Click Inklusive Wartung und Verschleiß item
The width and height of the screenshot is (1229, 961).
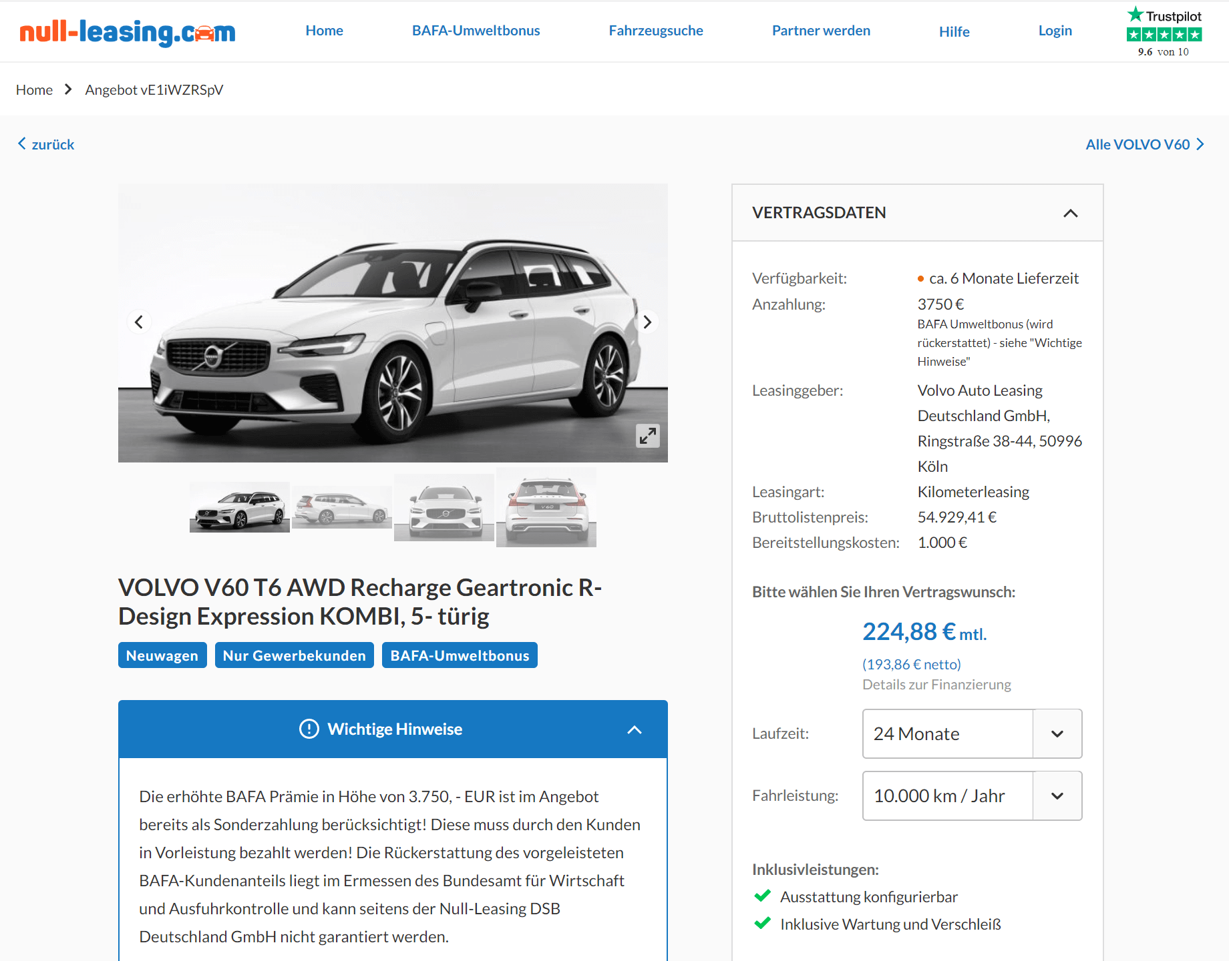tap(890, 924)
